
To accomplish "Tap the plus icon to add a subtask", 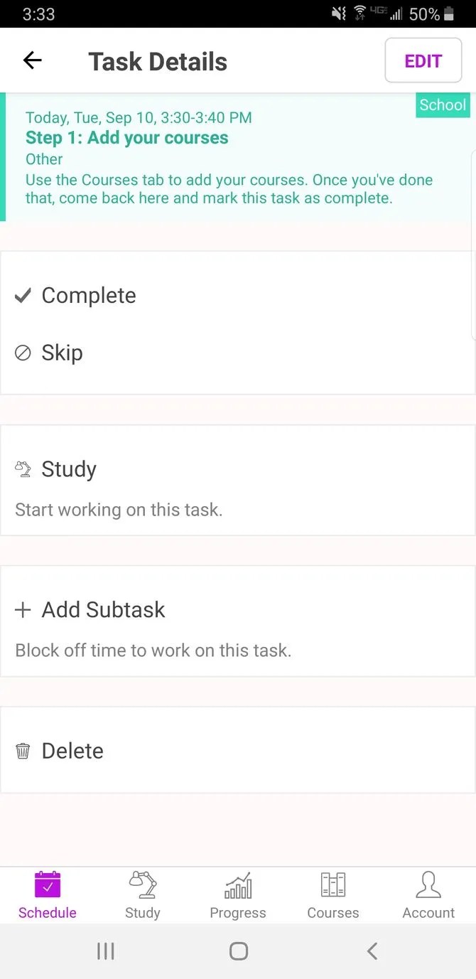I will 22,609.
